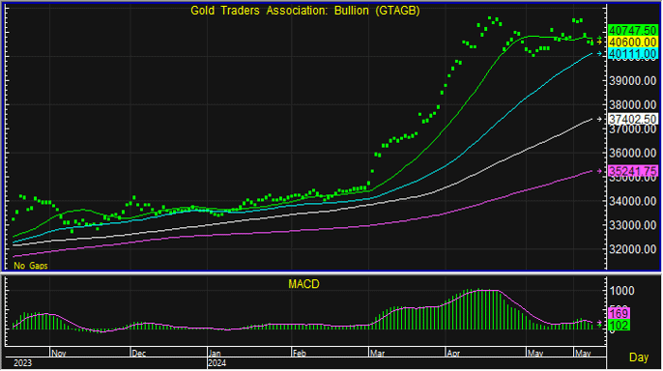Click the Dec marker on time axis
Screen dimensions: 663x371
pos(139,354)
